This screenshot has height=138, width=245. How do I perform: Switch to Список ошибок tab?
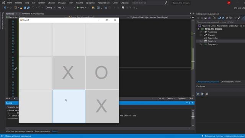pos(42,131)
